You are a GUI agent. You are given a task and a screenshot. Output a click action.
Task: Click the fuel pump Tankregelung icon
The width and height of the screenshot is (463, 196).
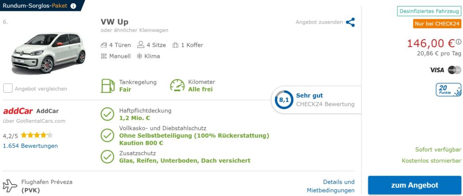(x=108, y=86)
